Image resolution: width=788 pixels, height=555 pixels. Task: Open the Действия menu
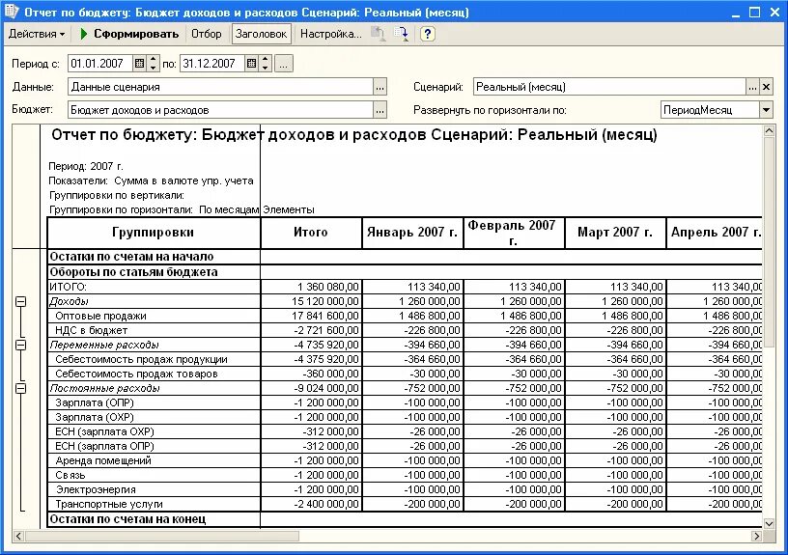37,34
